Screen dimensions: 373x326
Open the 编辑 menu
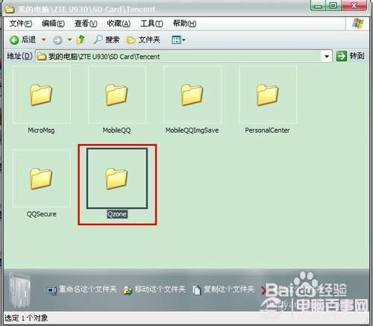[x=53, y=24]
